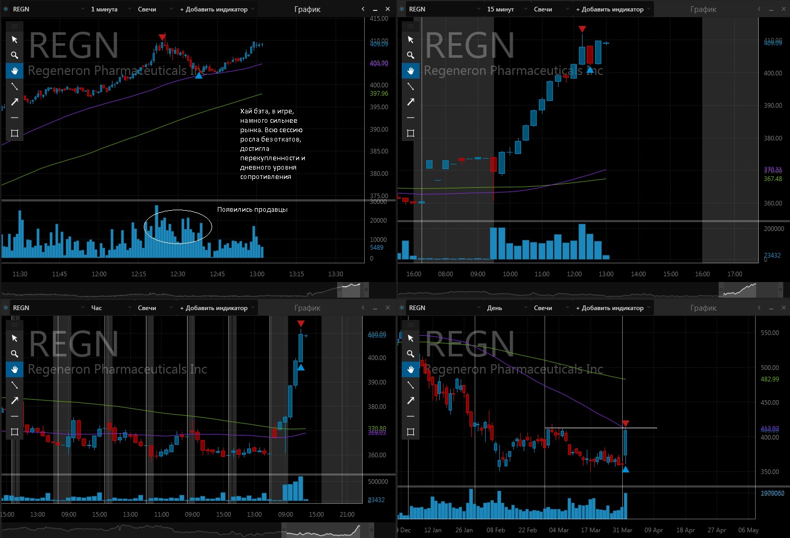Click the График title of 1 минута panel
Image resolution: width=790 pixels, height=538 pixels.
(307, 9)
